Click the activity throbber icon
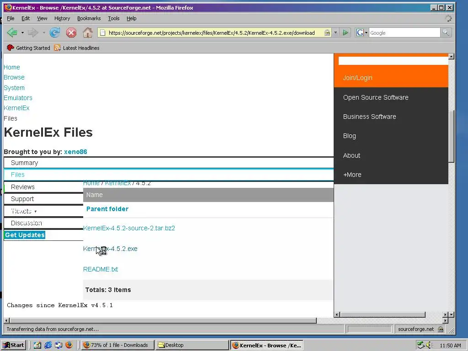The height and width of the screenshot is (351, 468). tap(448, 18)
